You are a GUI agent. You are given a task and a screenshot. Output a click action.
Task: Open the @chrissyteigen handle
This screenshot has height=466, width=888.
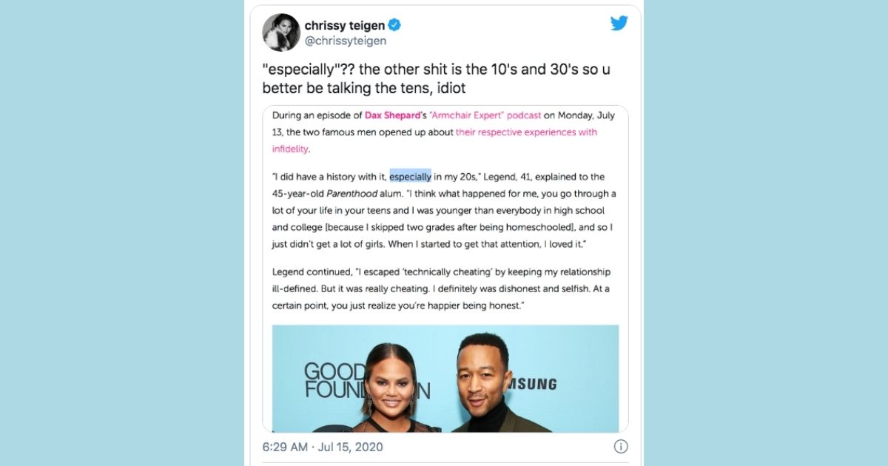(x=346, y=41)
